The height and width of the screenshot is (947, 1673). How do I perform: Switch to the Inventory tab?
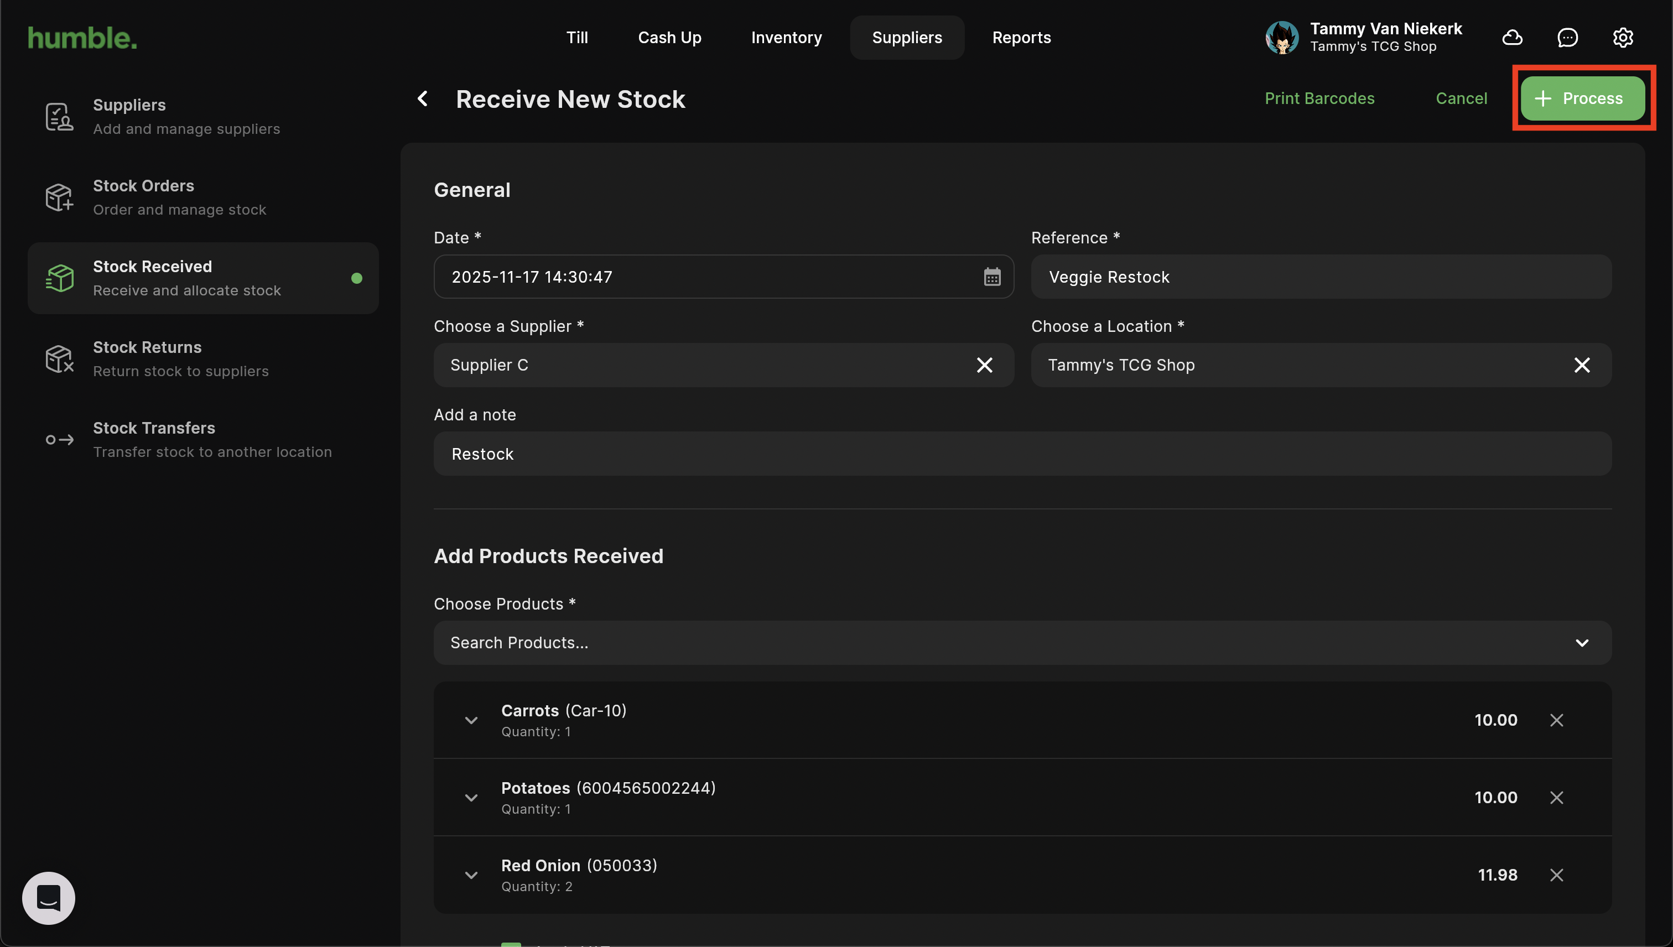[786, 38]
